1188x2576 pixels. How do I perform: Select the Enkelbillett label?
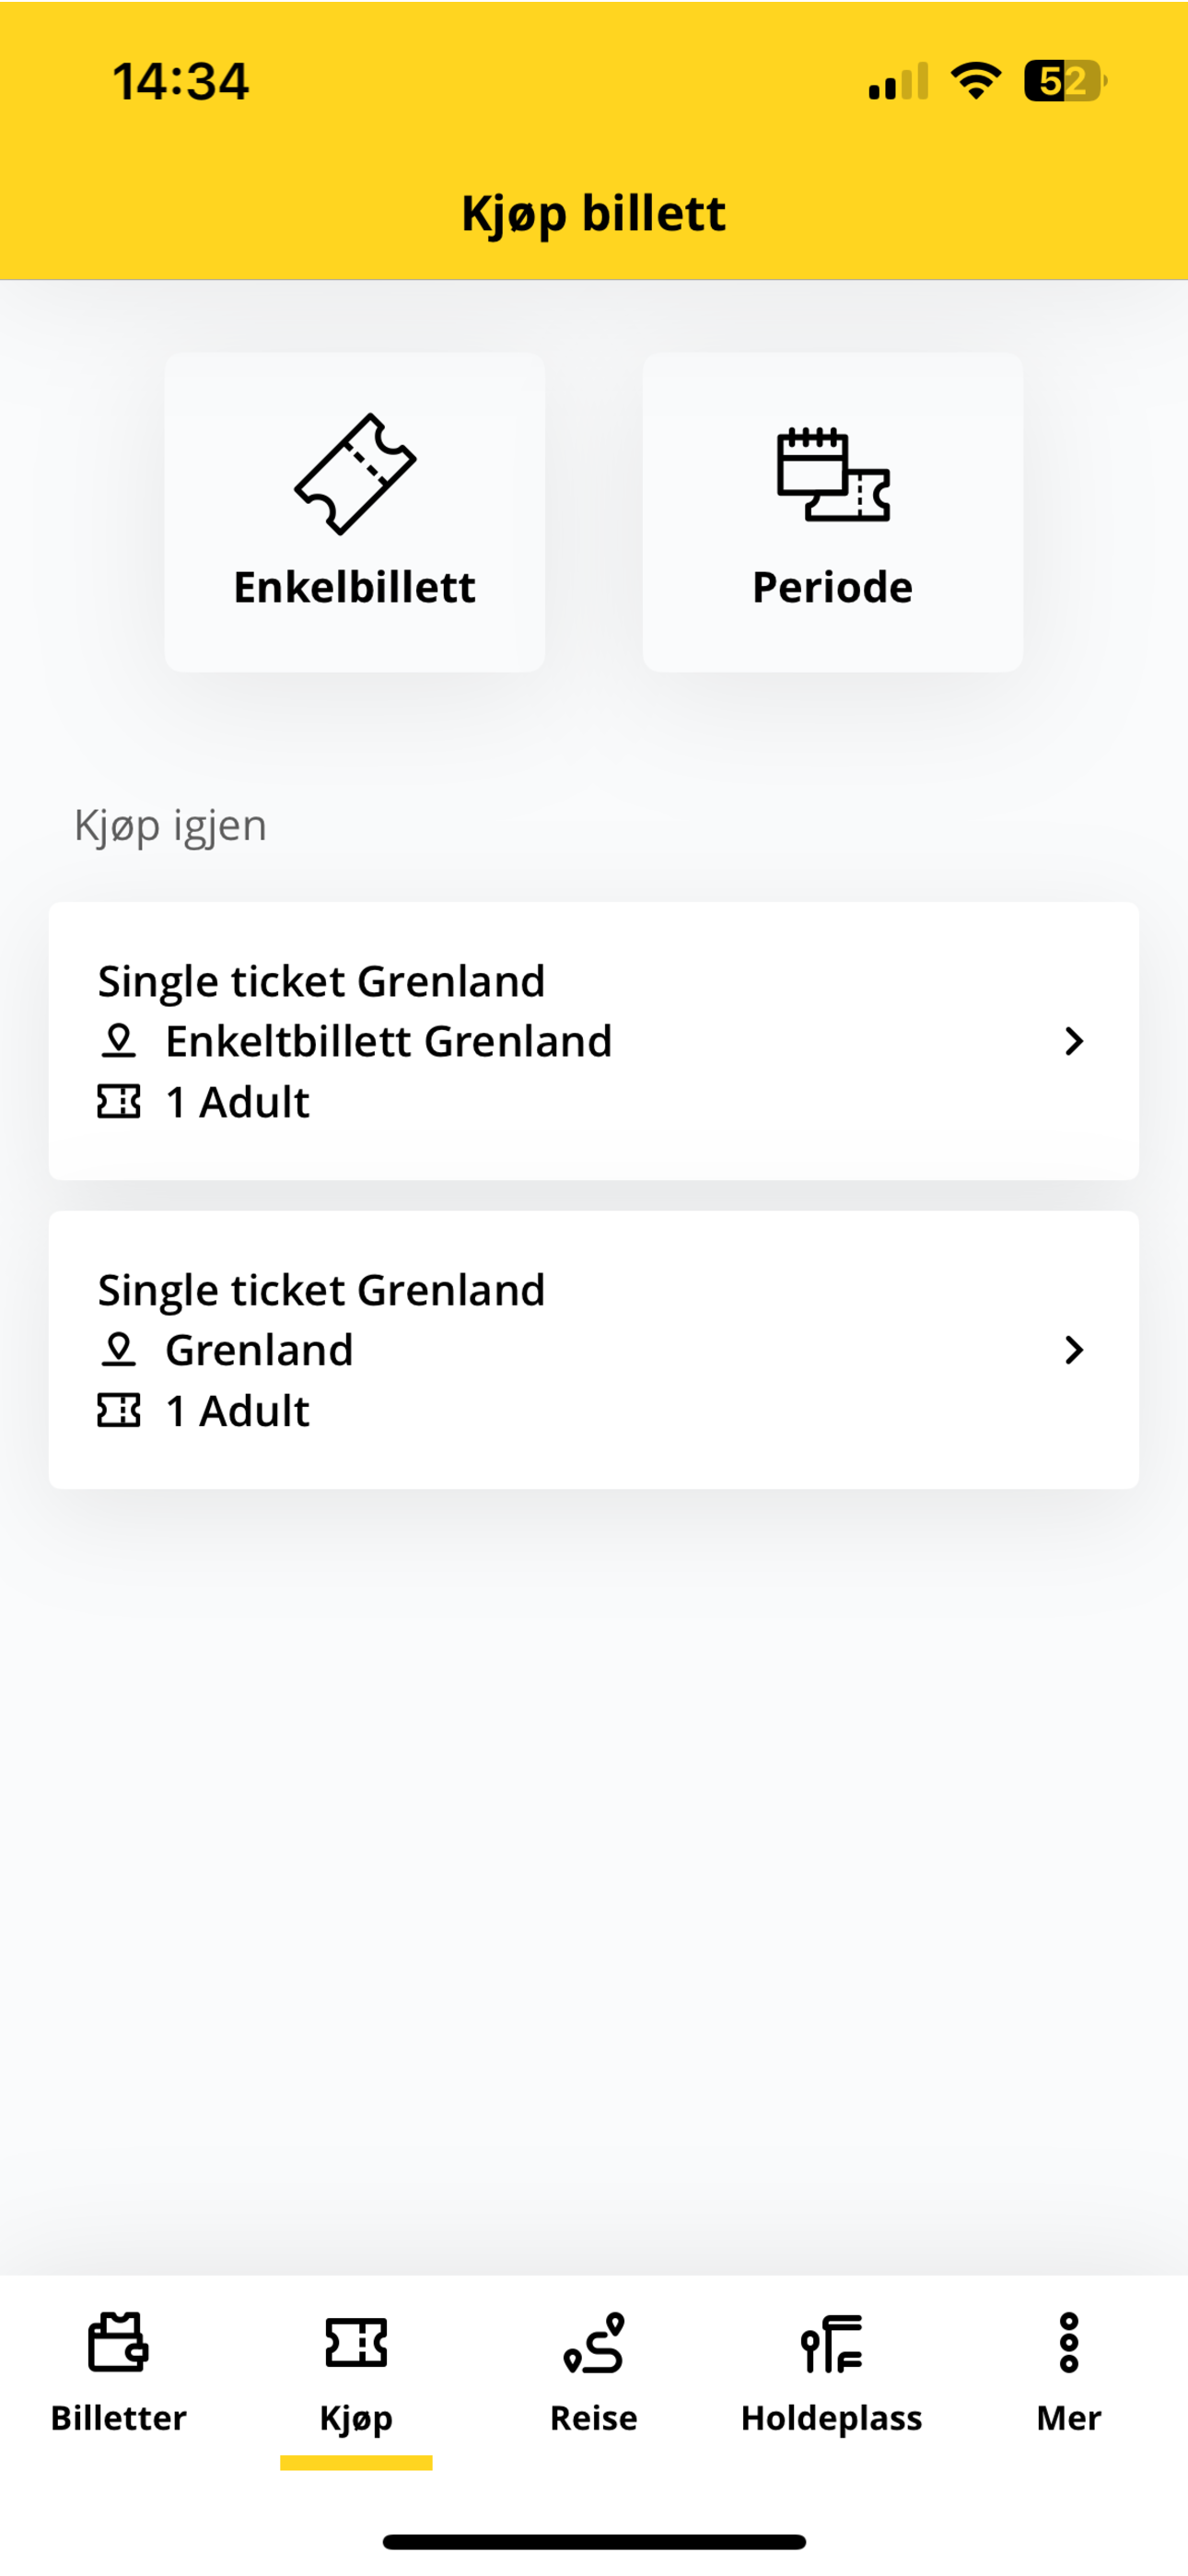(355, 587)
